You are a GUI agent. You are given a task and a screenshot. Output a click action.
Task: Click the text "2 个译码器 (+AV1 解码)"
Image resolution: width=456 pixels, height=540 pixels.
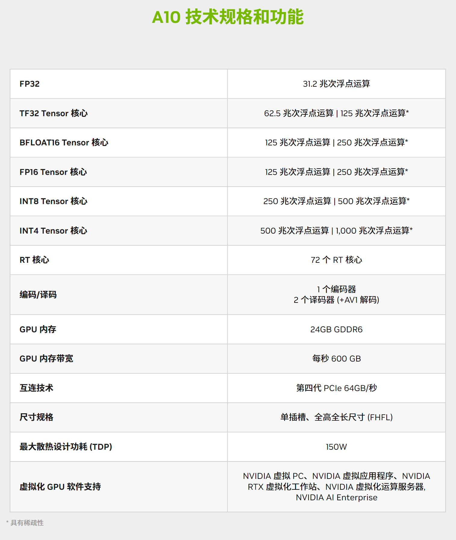pos(336,300)
